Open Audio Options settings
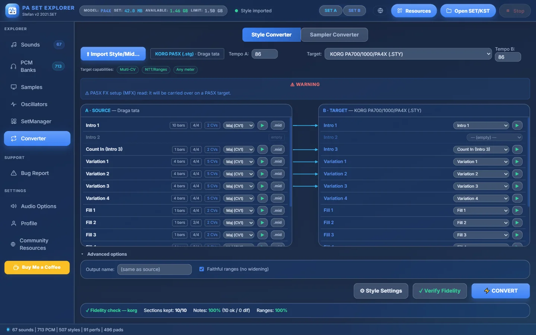536x335 pixels. (x=37, y=206)
